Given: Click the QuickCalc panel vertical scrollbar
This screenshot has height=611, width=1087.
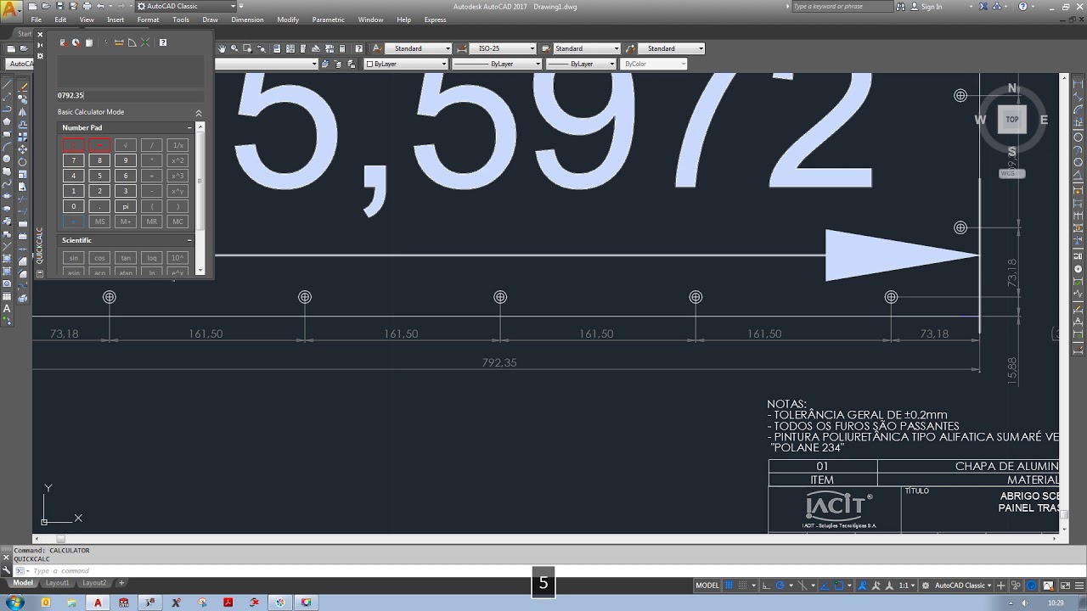Looking at the screenshot, I should tap(200, 198).
